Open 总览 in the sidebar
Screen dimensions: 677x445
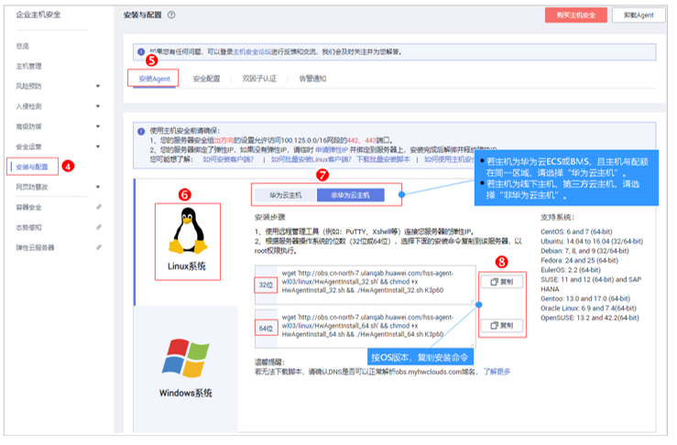click(23, 46)
